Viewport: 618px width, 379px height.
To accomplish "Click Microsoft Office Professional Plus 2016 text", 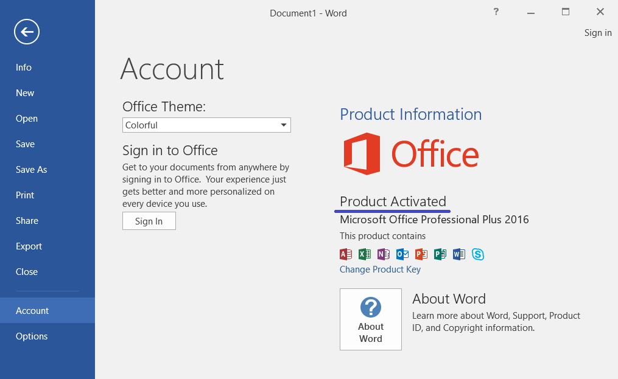I will point(434,220).
